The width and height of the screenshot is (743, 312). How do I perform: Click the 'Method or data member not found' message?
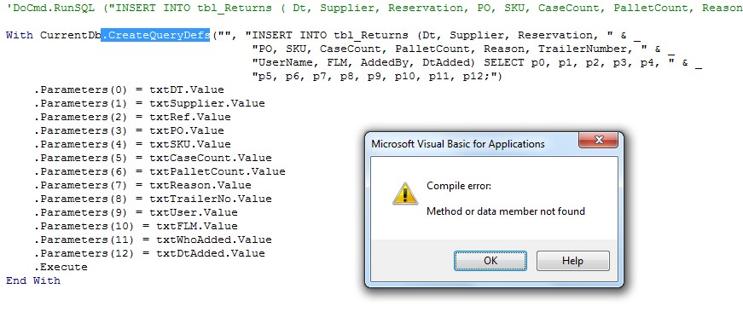pos(506,211)
